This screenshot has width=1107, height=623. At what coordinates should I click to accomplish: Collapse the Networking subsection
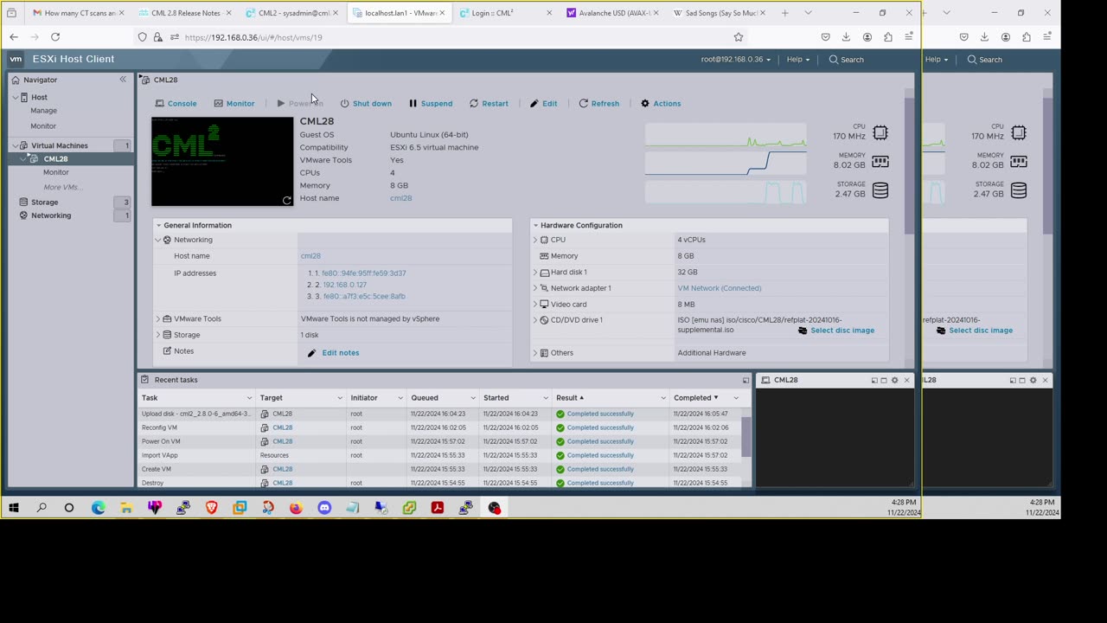point(158,240)
